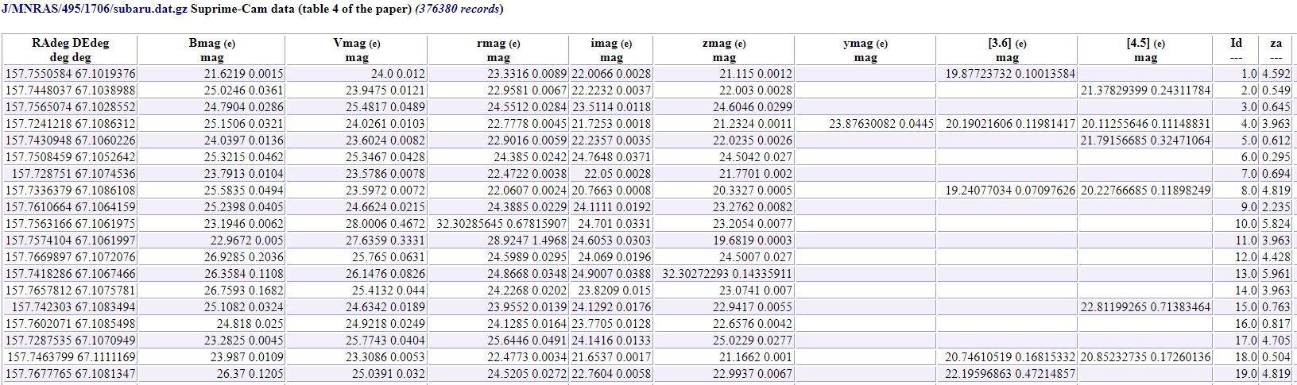The height and width of the screenshot is (385, 1297).
Task: Select the Bmag (e) column header
Action: [x=211, y=50]
